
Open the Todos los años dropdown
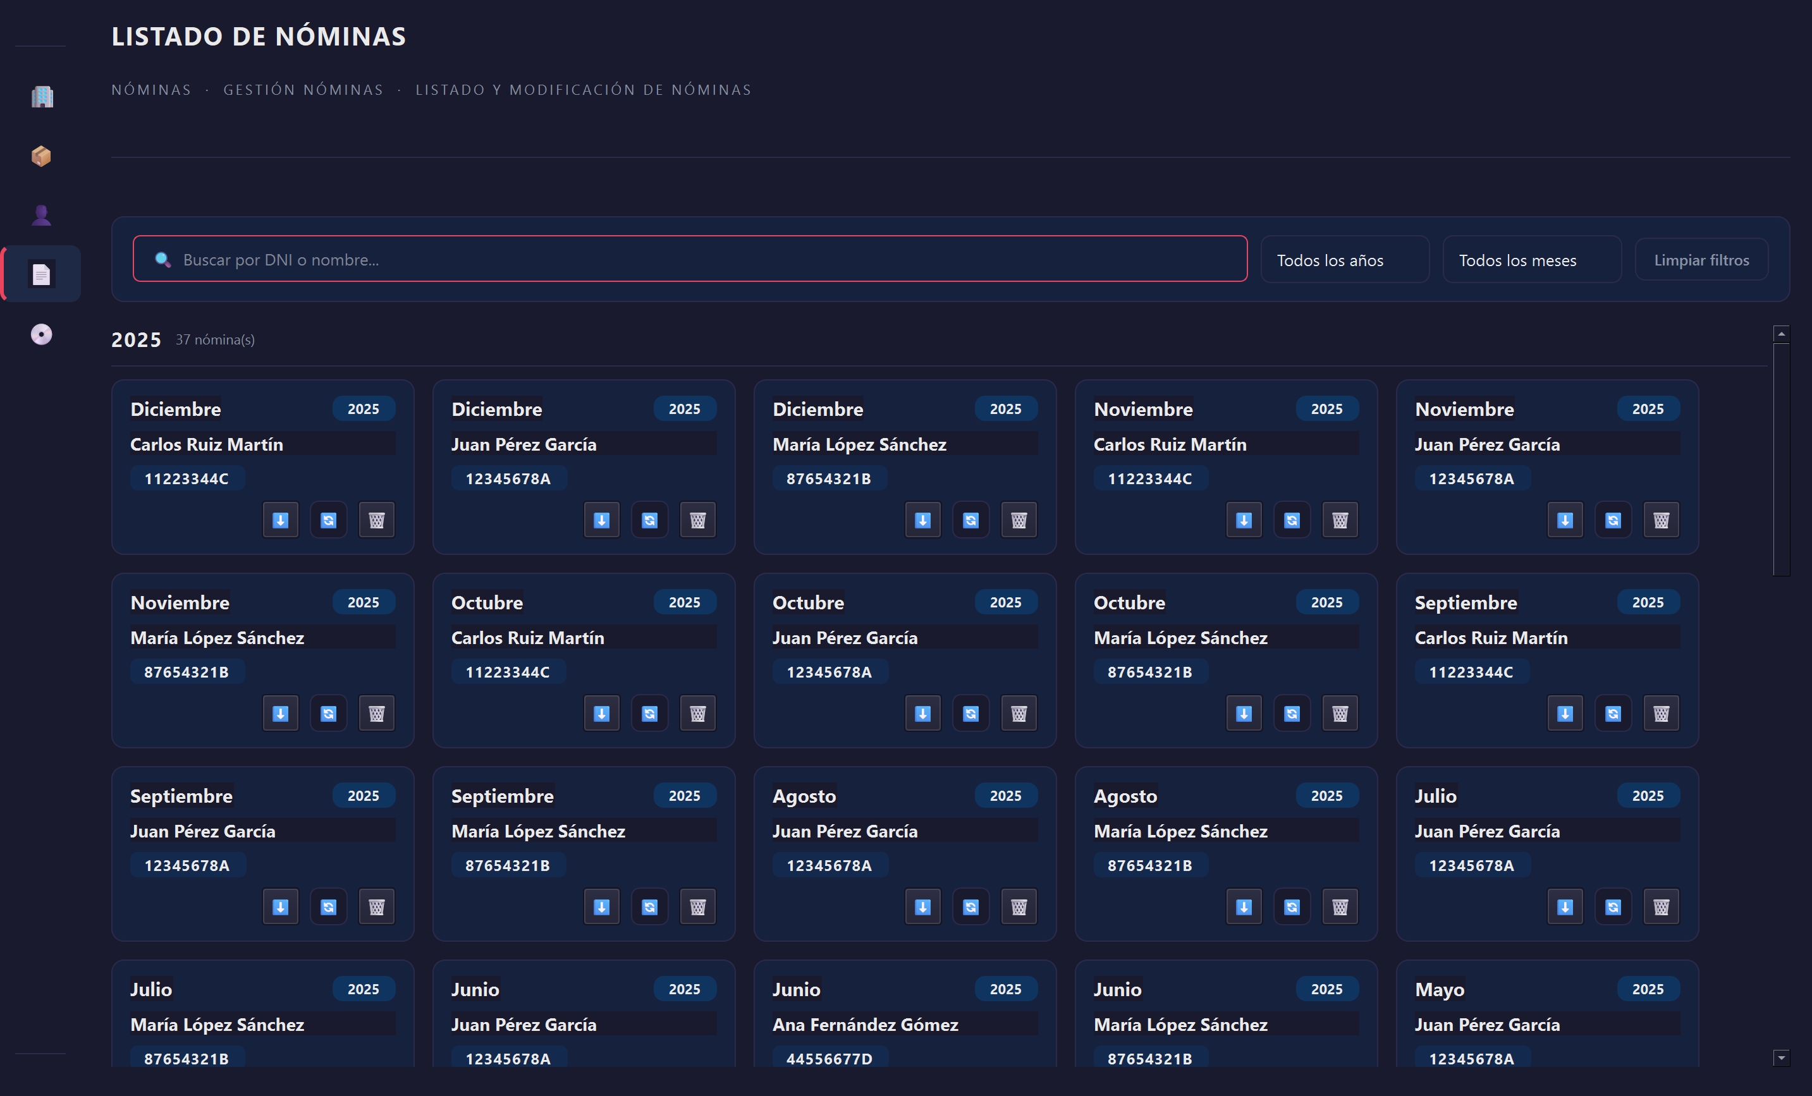(x=1345, y=260)
